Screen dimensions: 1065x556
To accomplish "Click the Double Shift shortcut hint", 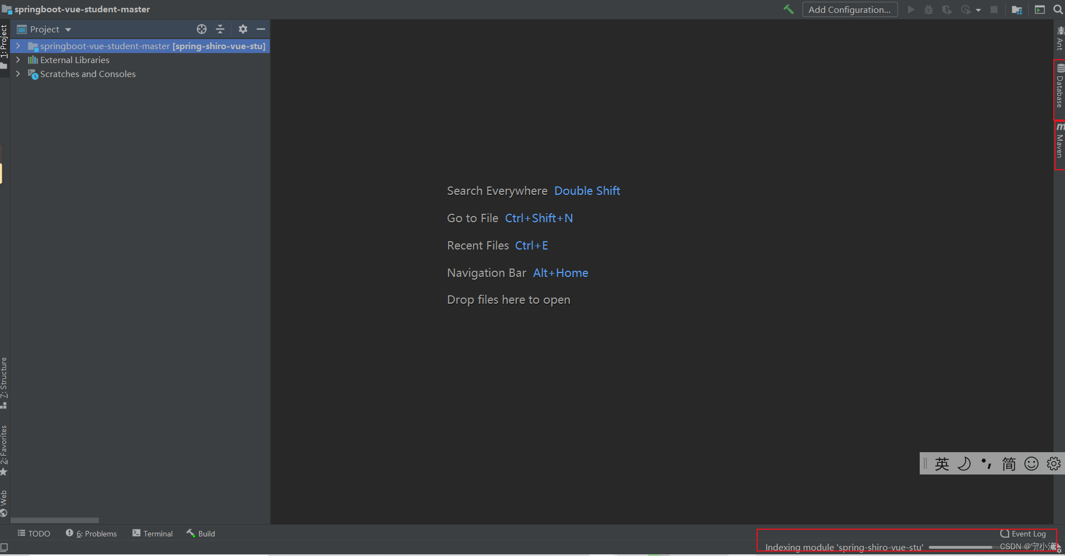I will [x=587, y=191].
